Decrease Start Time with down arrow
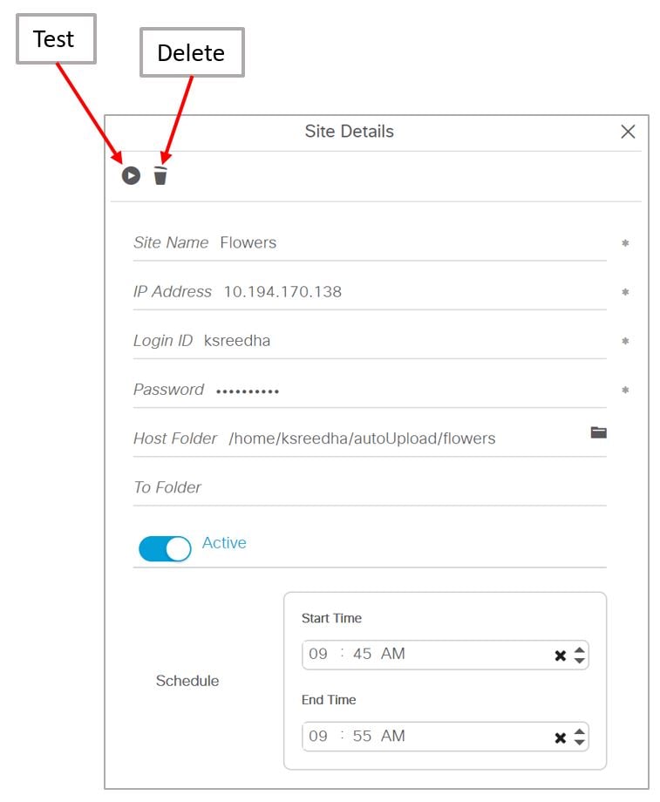660x802 pixels. tap(580, 661)
